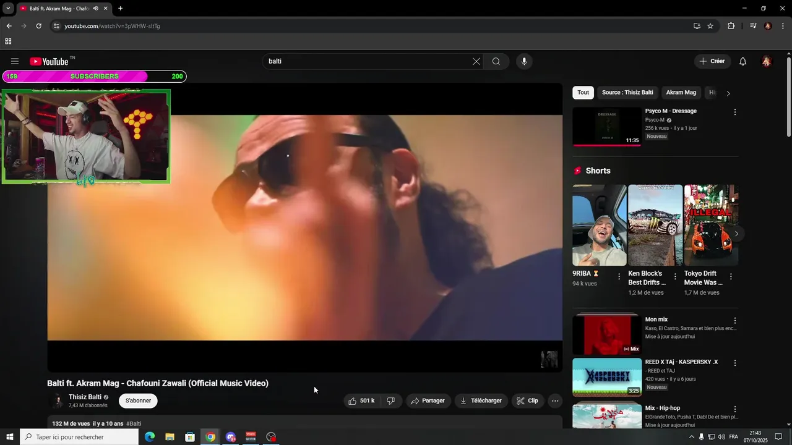
Task: Open Chrome three-dot menu
Action: click(783, 26)
